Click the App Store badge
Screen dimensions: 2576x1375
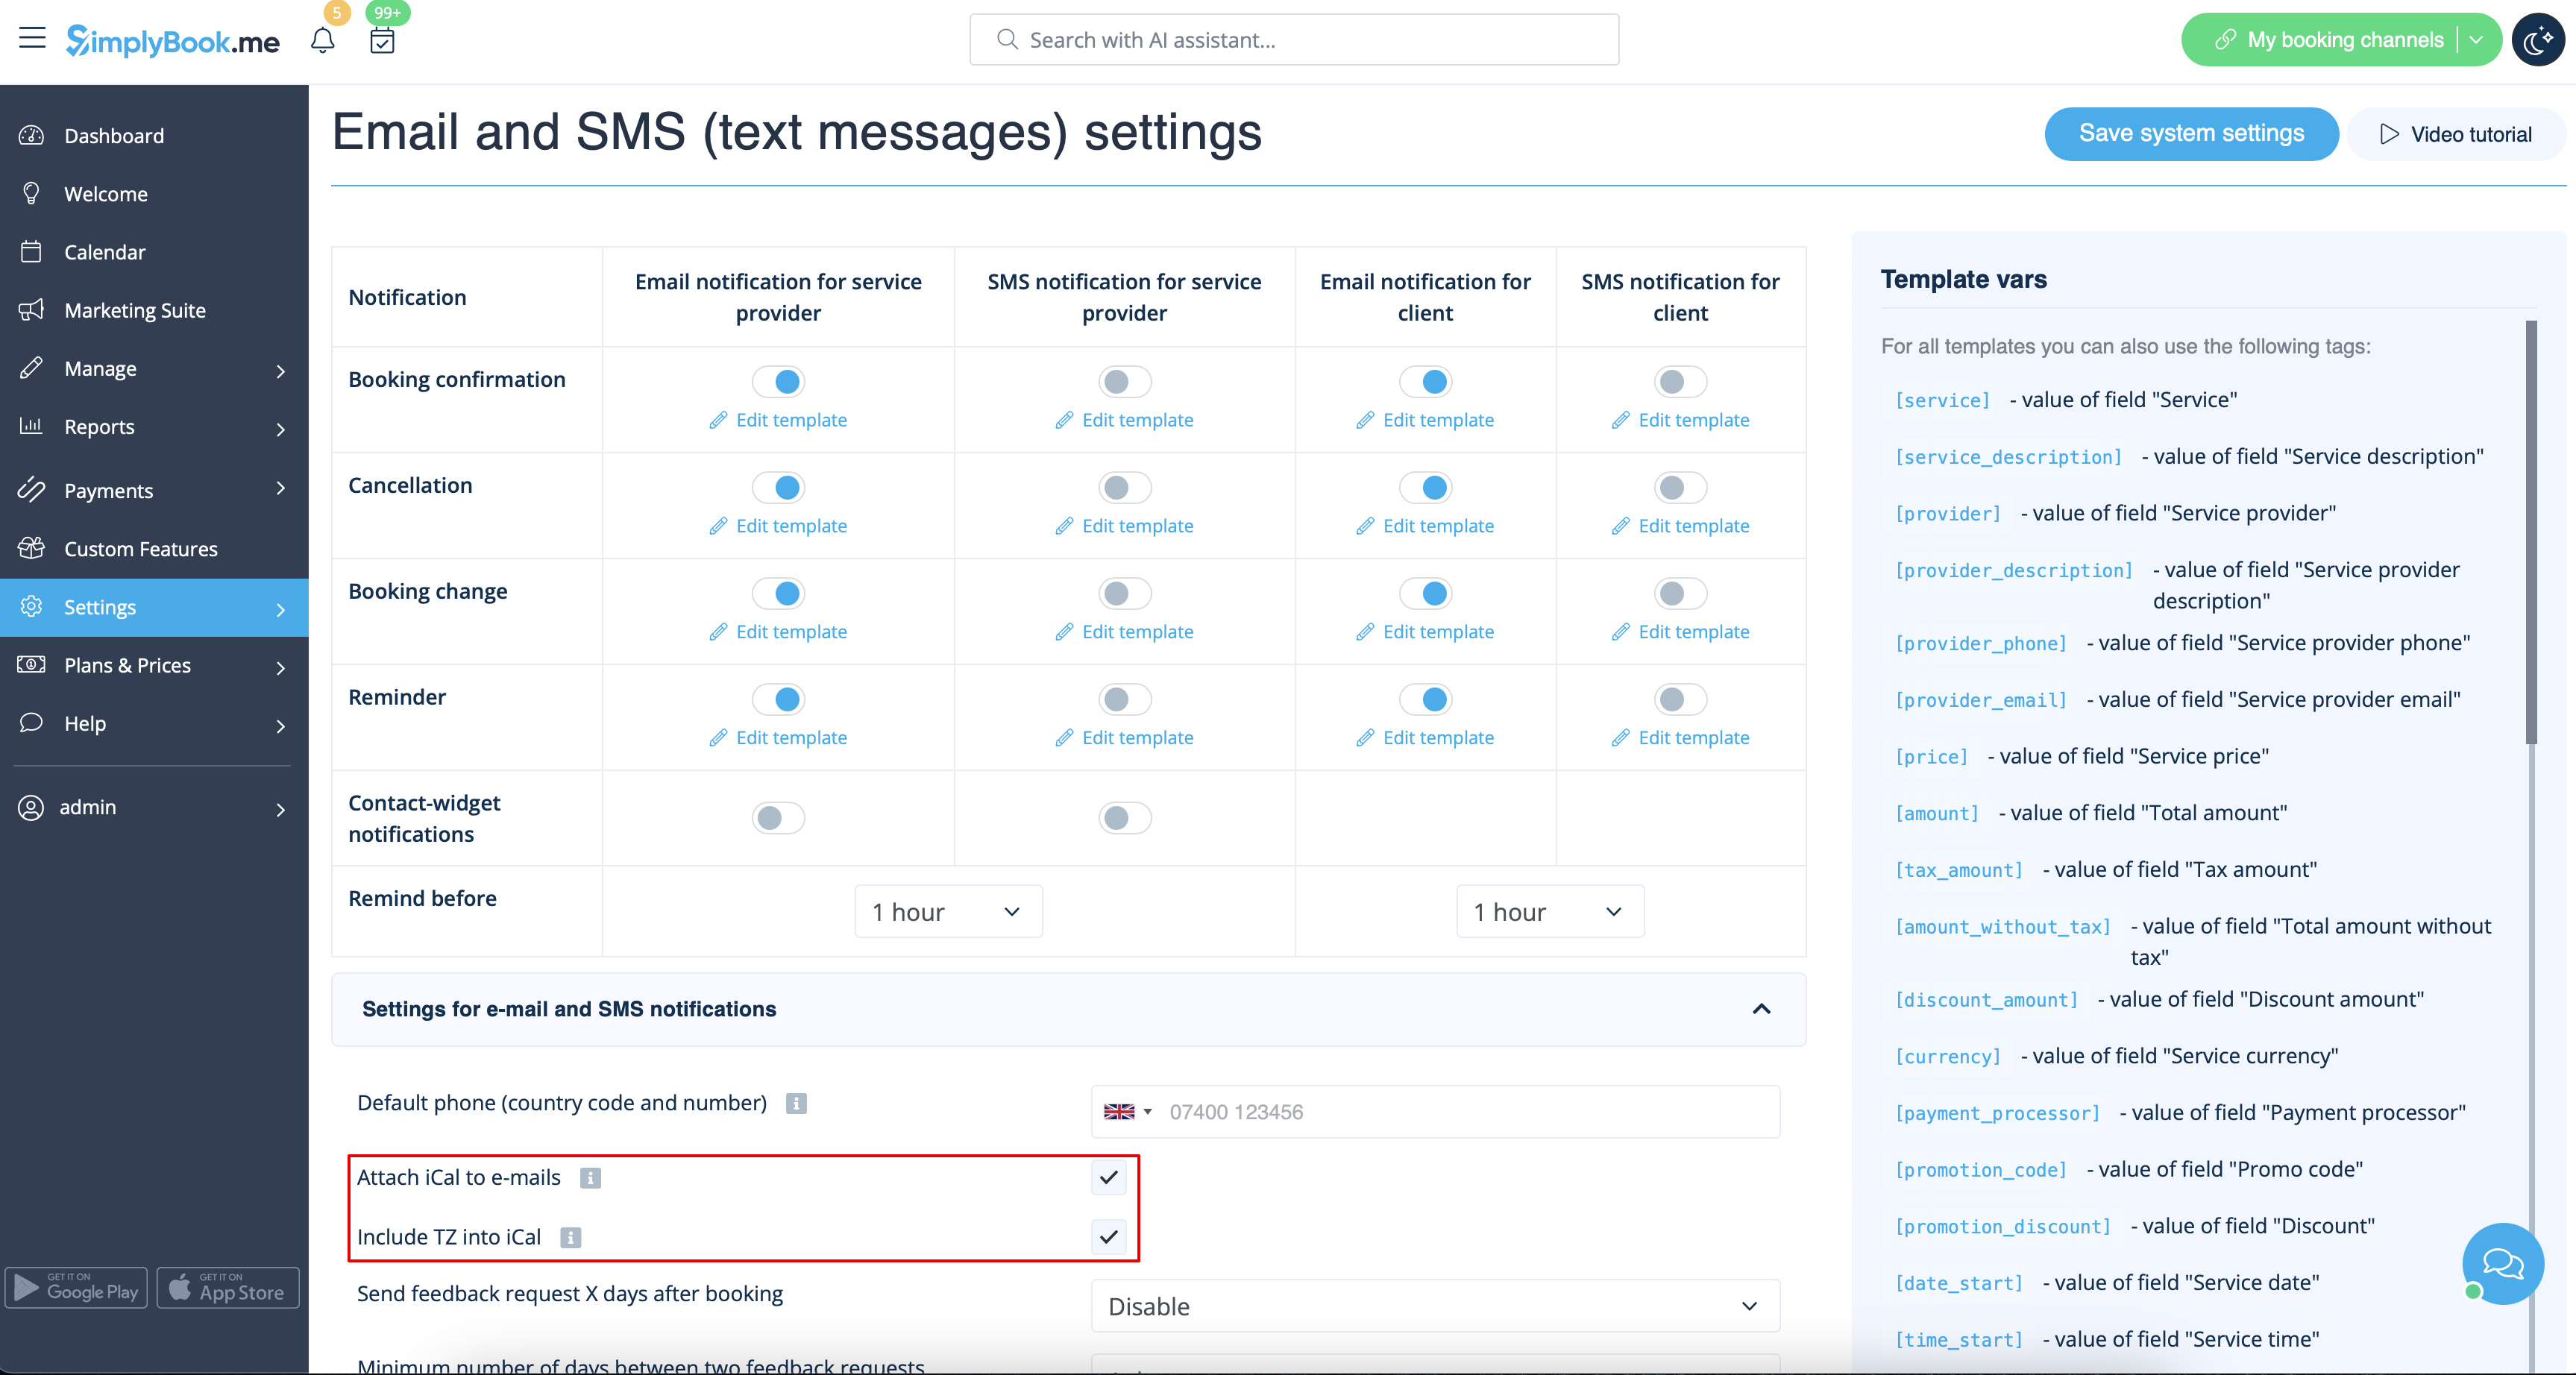(x=228, y=1287)
